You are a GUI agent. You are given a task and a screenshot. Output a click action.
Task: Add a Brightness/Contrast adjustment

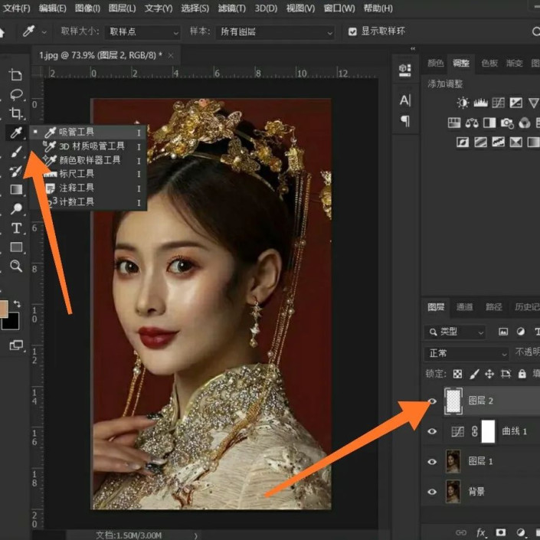(x=463, y=103)
